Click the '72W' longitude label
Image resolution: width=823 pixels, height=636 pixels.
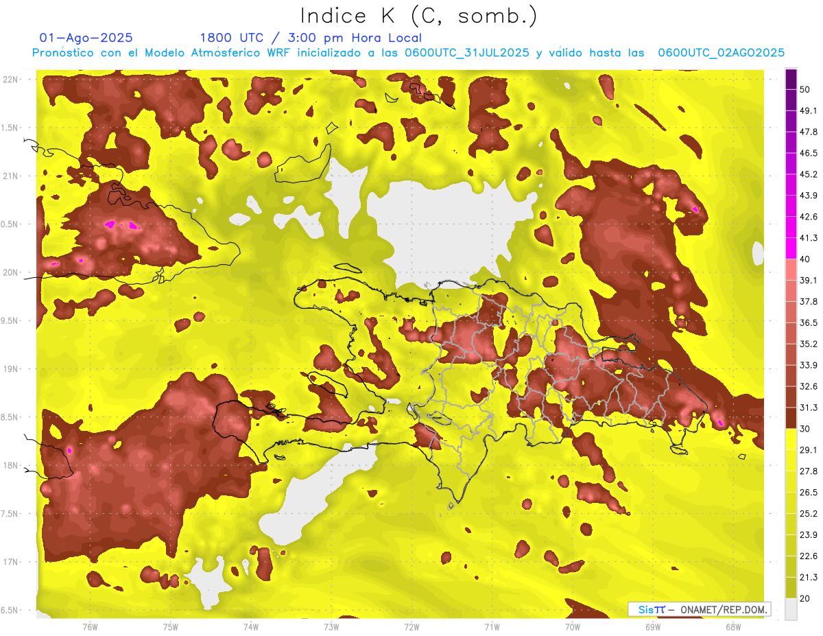point(411,626)
